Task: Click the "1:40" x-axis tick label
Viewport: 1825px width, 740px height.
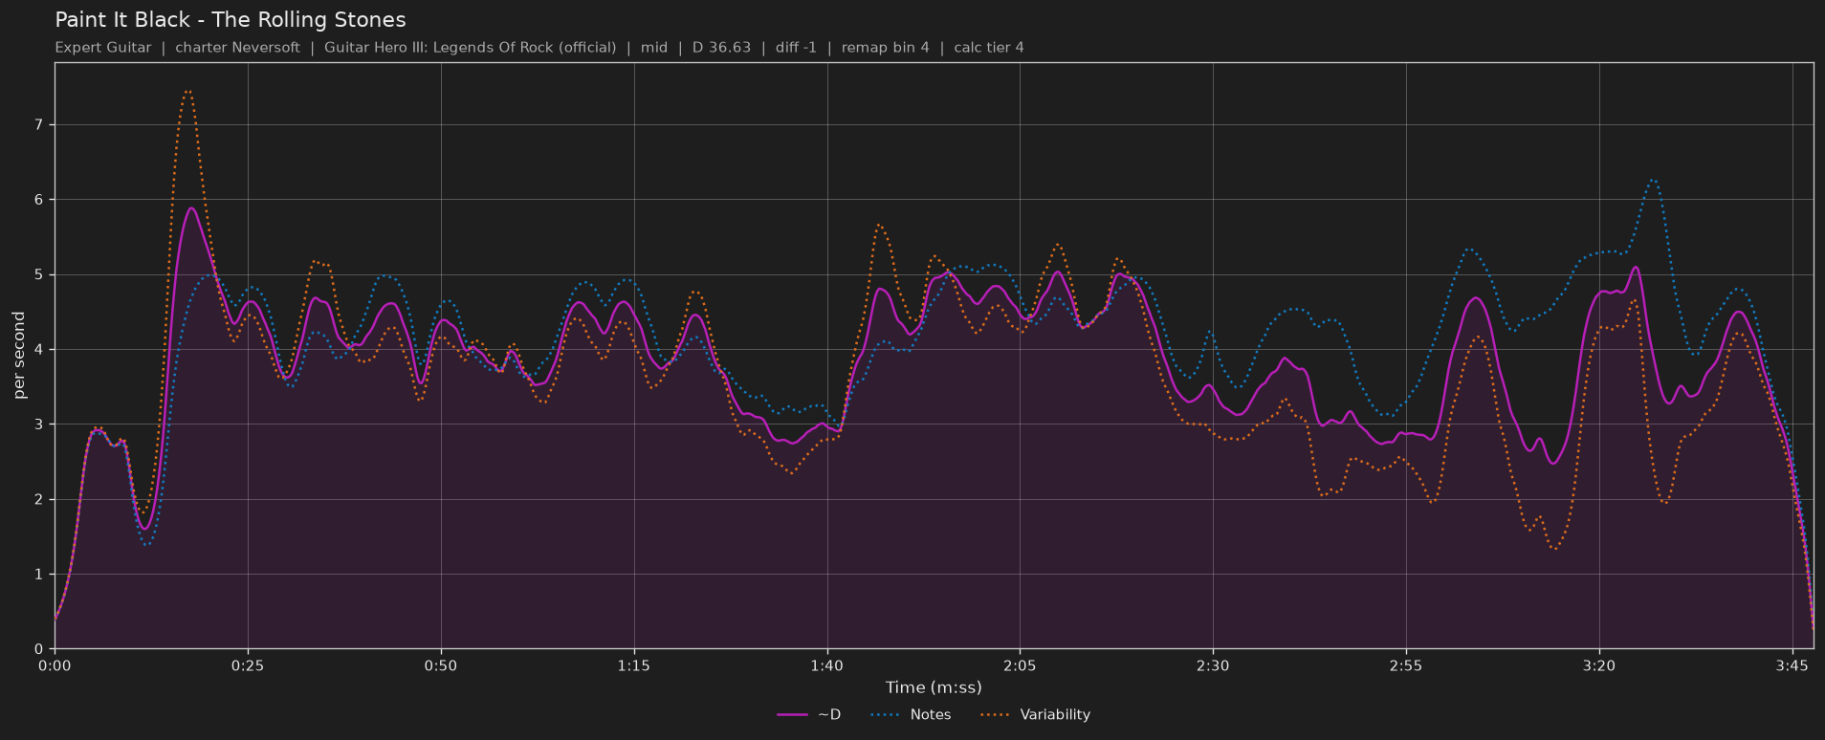Action: (x=826, y=665)
